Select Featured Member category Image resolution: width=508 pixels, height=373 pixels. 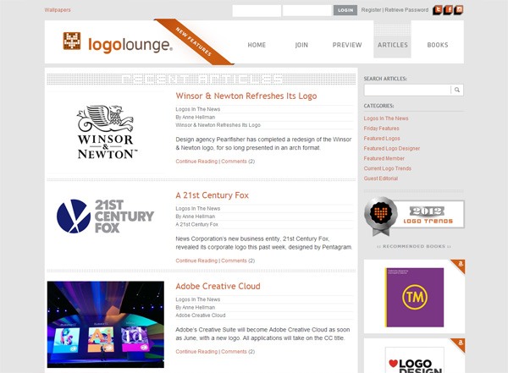pos(384,159)
